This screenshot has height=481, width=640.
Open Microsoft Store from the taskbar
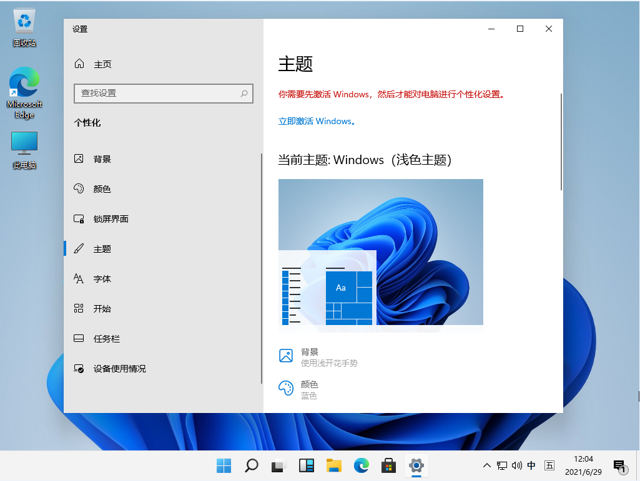coord(388,465)
